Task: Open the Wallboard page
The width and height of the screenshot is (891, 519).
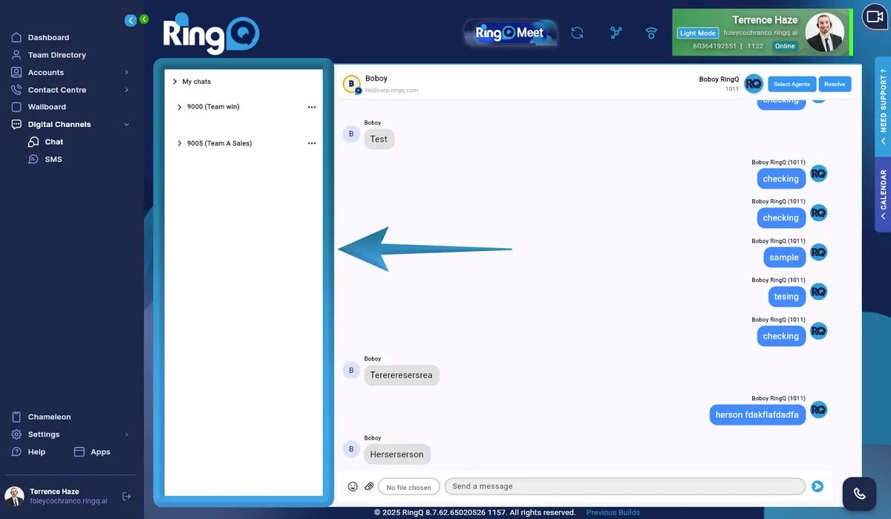Action: pyautogui.click(x=47, y=107)
